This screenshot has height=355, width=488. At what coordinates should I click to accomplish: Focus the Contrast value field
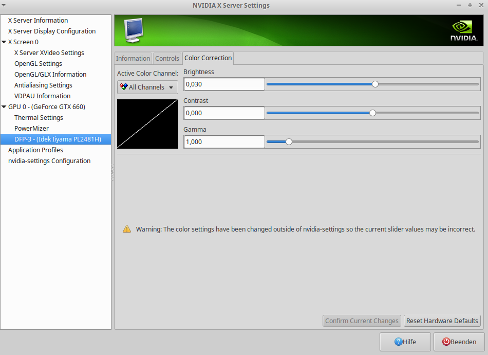tap(224, 113)
